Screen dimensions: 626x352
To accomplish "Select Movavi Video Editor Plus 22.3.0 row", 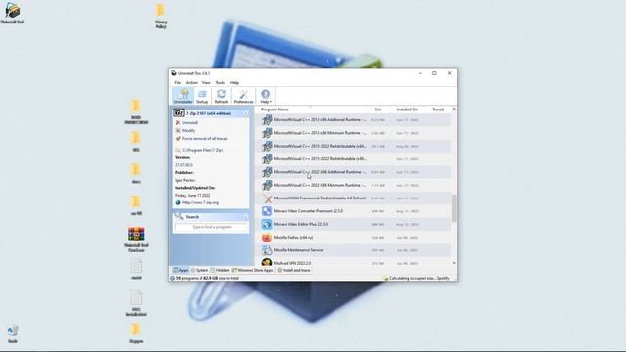I will [x=354, y=224].
